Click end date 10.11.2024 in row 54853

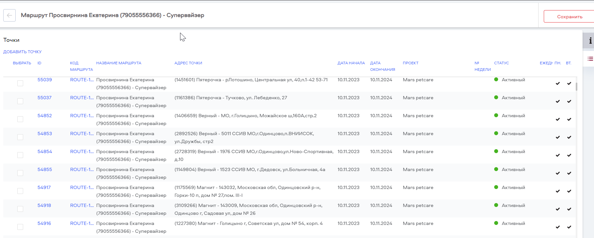[x=381, y=134]
